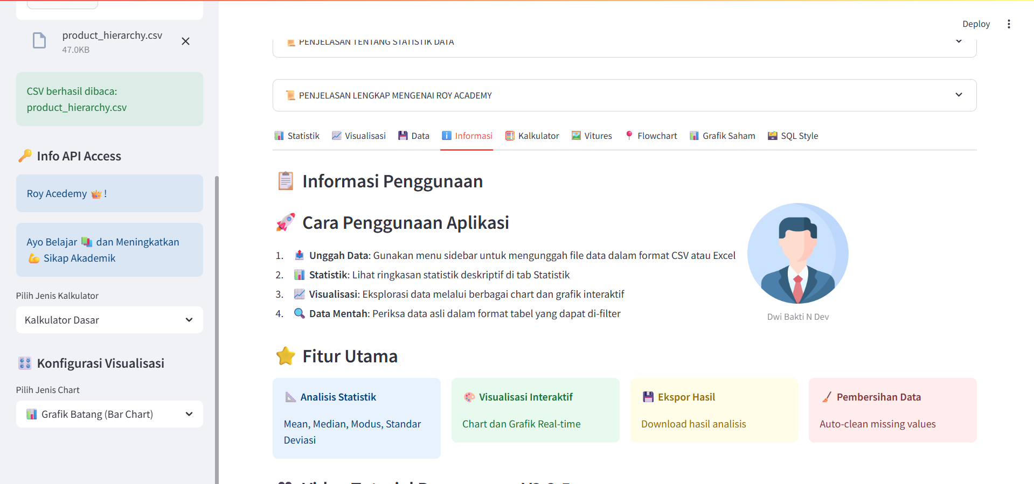Switch to the Flowchart tab
Viewport: 1034px width, 484px height.
tap(651, 136)
